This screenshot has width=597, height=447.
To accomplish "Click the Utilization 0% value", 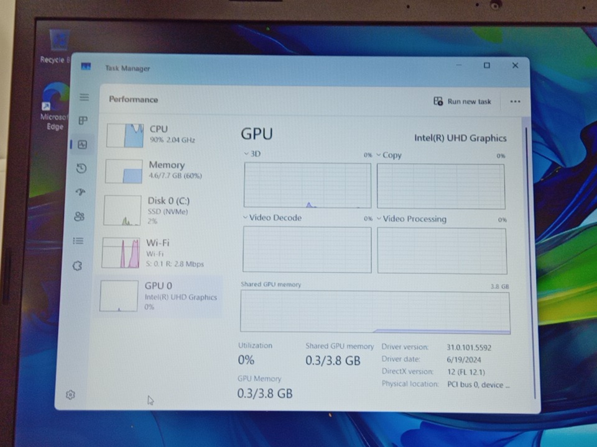I will [246, 360].
